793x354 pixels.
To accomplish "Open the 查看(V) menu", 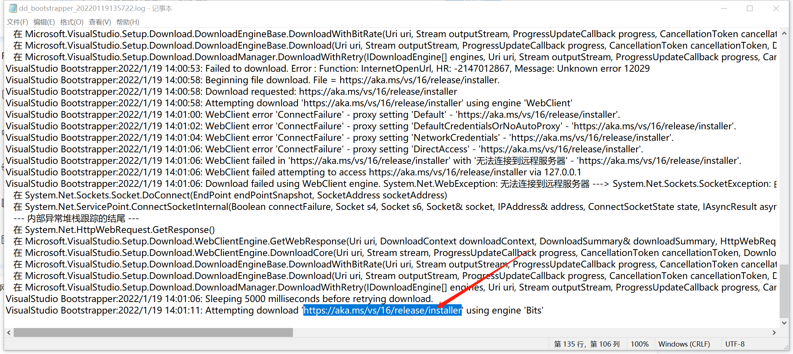I will click(x=100, y=22).
